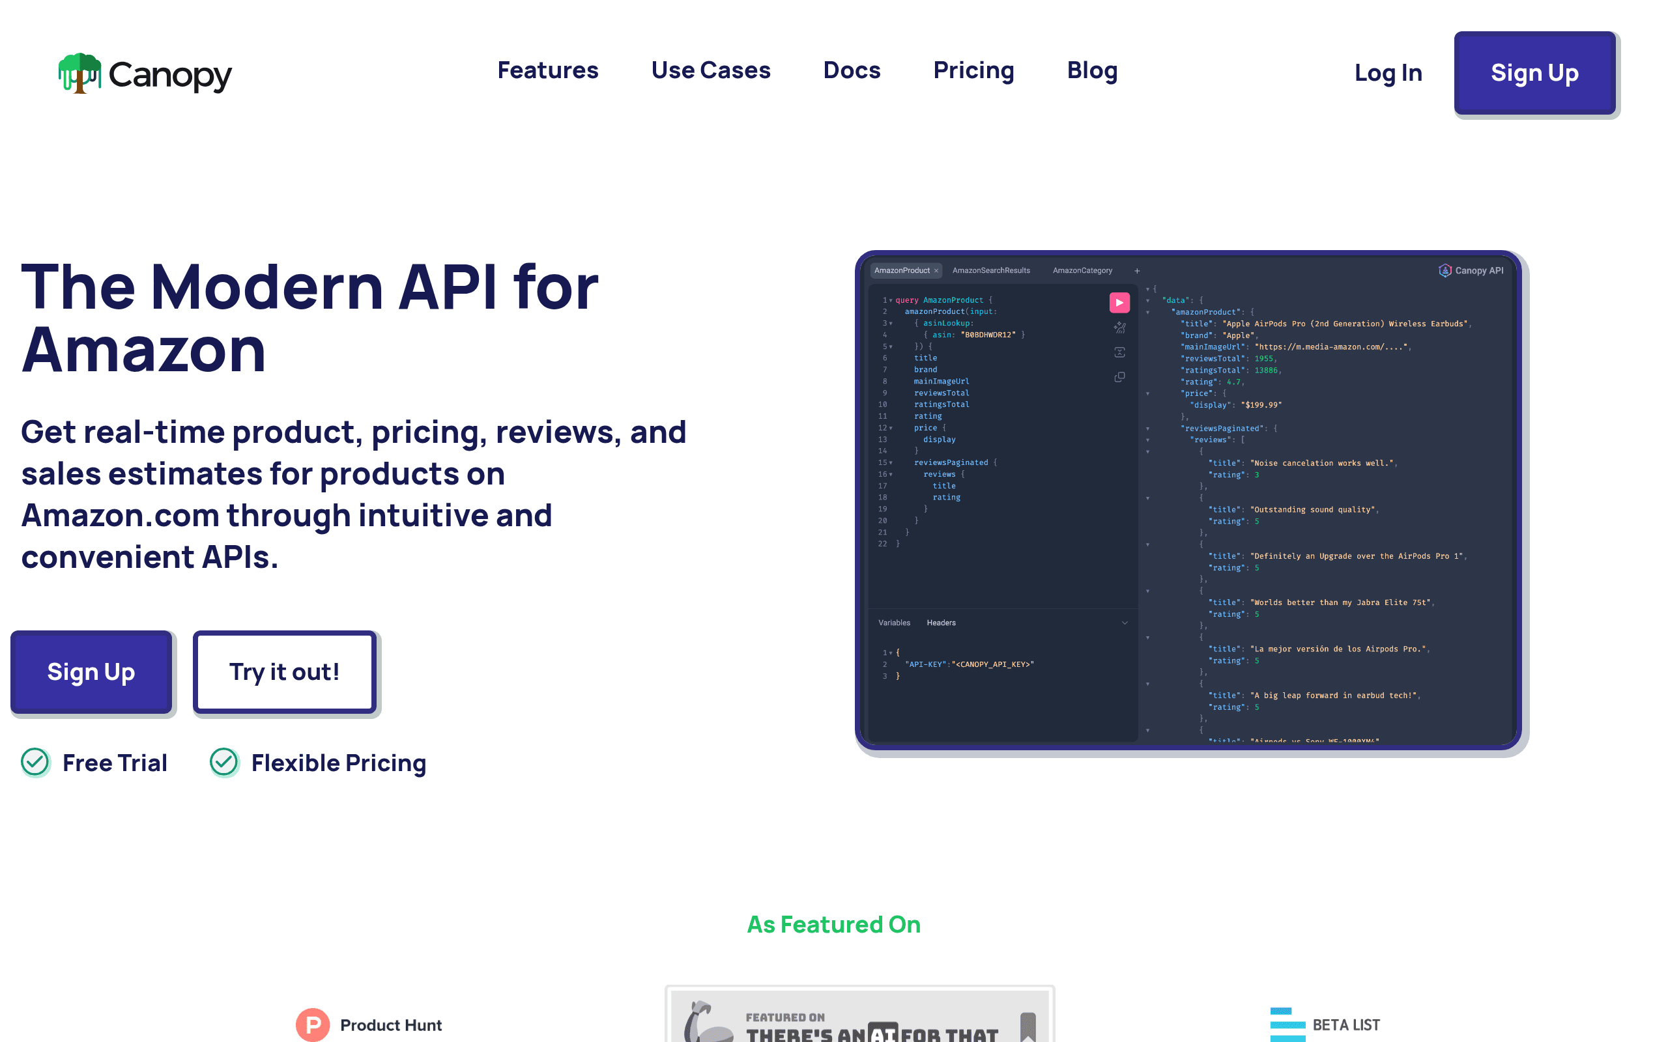Click the reviewsTotal value 1955
1668x1042 pixels.
tap(1263, 359)
